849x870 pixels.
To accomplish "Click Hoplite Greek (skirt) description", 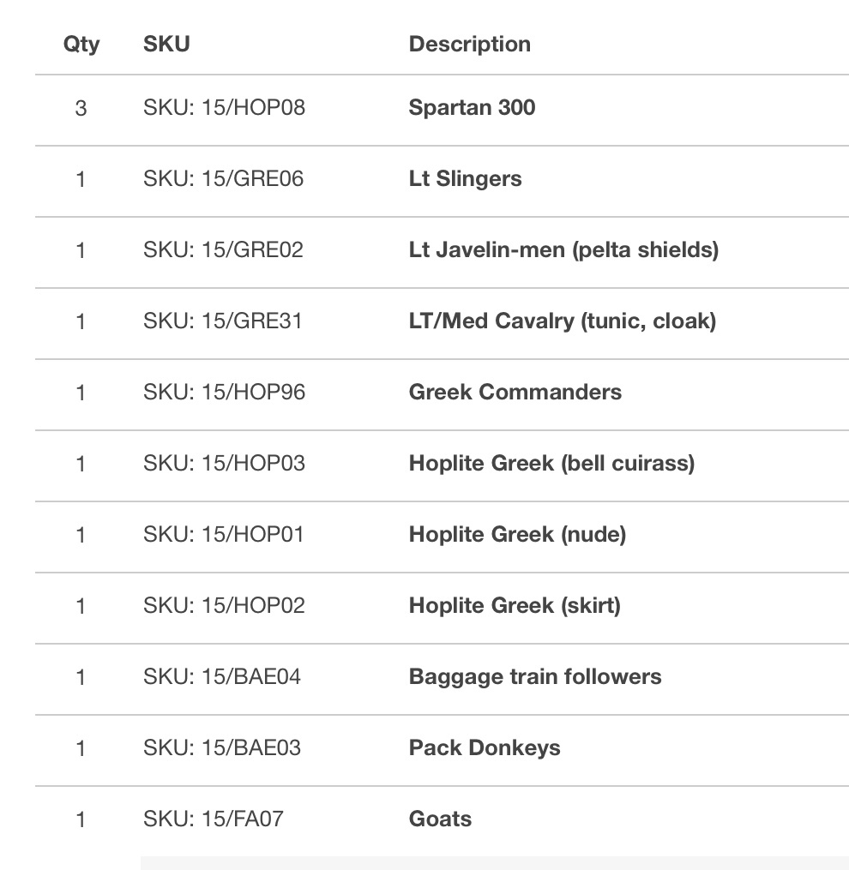I will [x=515, y=606].
